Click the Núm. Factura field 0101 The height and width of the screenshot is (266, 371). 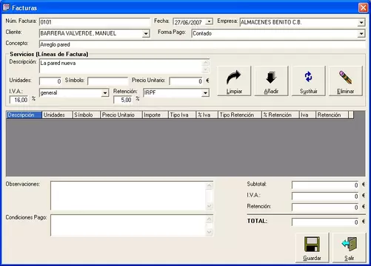point(95,22)
